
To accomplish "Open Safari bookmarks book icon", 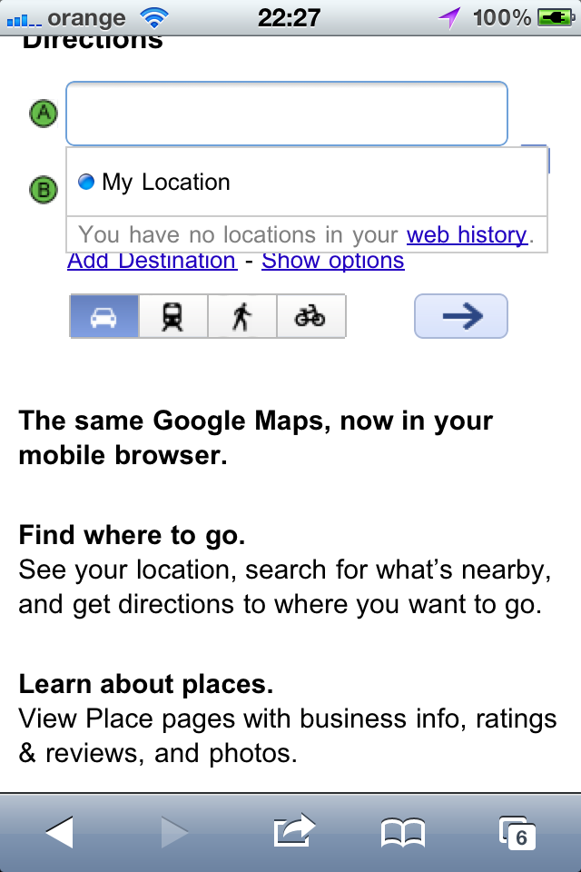I will [x=403, y=833].
